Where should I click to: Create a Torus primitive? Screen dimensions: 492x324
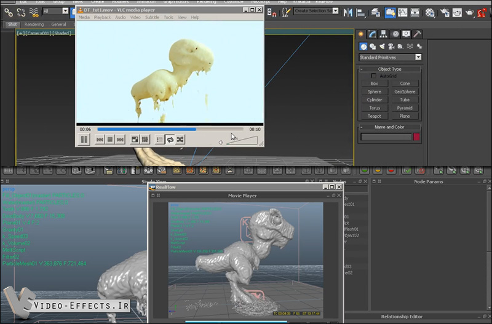[x=375, y=108]
